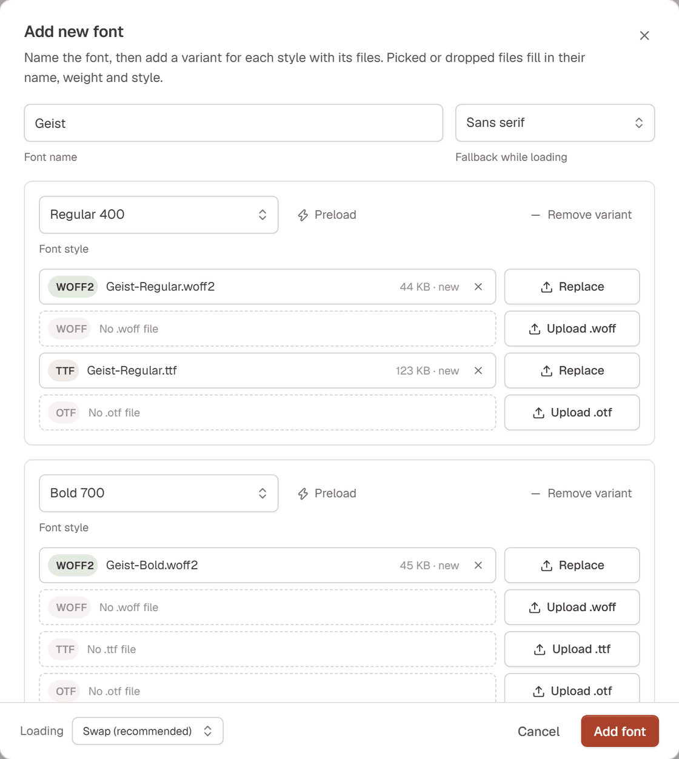The height and width of the screenshot is (759, 679).
Task: Click the Cancel button
Action: 538,731
